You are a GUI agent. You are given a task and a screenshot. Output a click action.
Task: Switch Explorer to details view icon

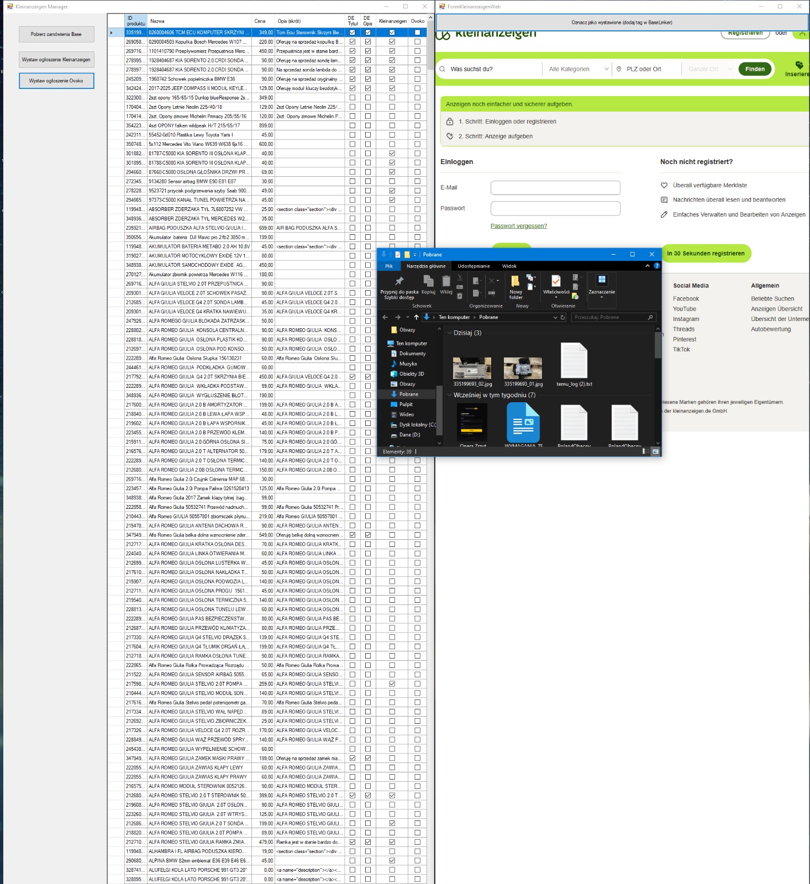[645, 451]
